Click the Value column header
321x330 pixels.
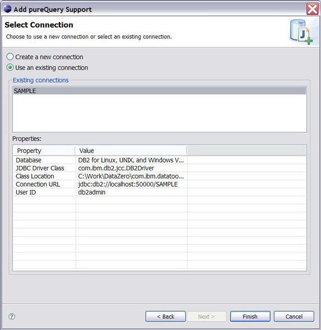coord(131,151)
